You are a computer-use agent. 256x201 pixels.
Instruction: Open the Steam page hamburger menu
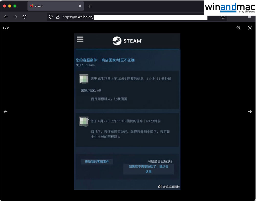coord(80,39)
